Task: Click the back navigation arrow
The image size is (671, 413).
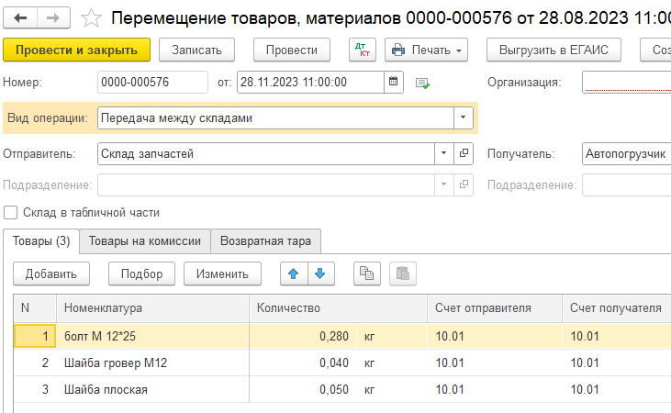Action: click(x=21, y=17)
